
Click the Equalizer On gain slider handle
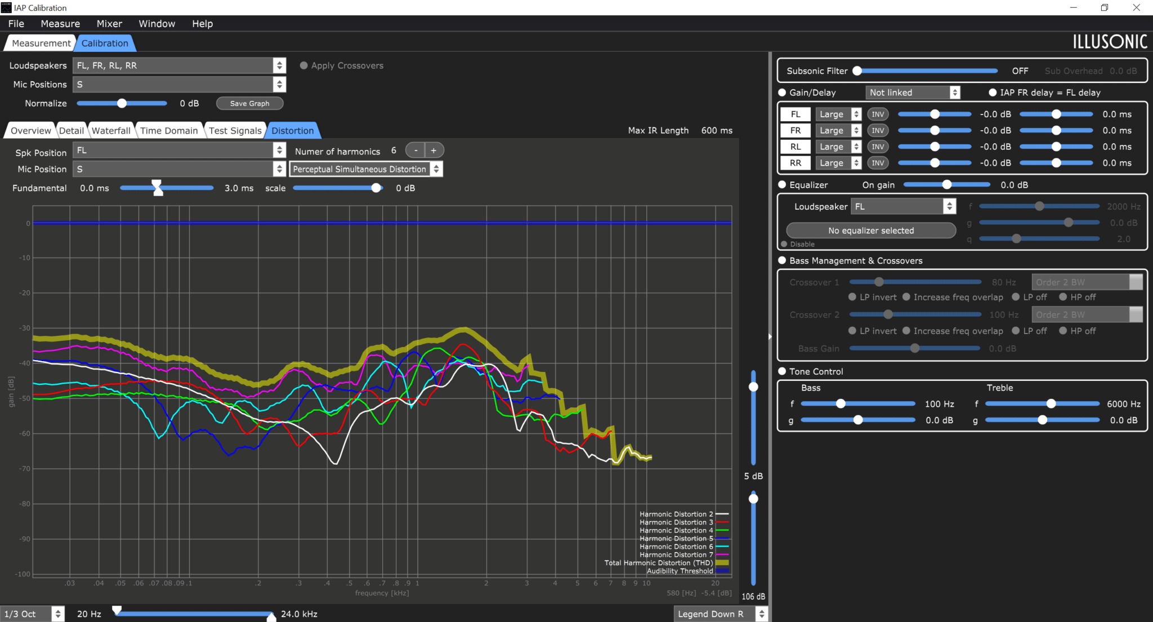[947, 185]
